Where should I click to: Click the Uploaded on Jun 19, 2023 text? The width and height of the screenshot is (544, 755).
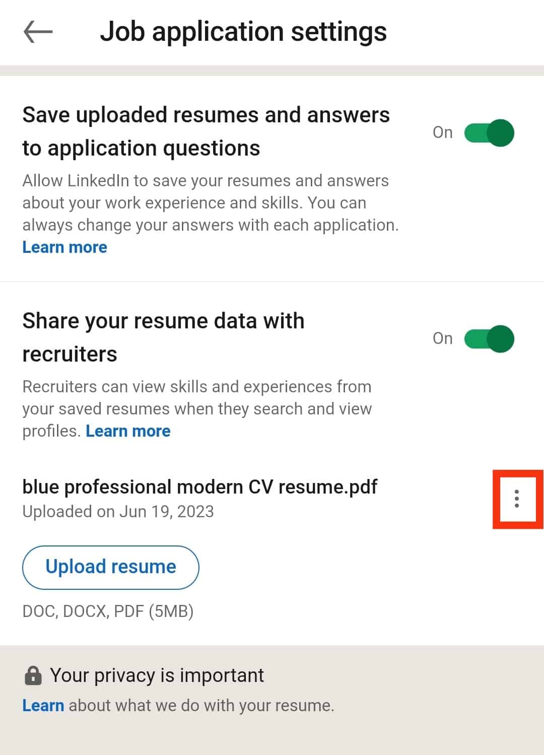(x=118, y=512)
